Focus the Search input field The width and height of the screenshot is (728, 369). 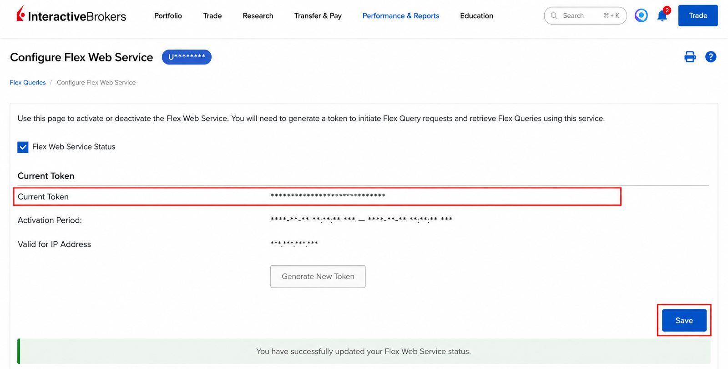(585, 15)
